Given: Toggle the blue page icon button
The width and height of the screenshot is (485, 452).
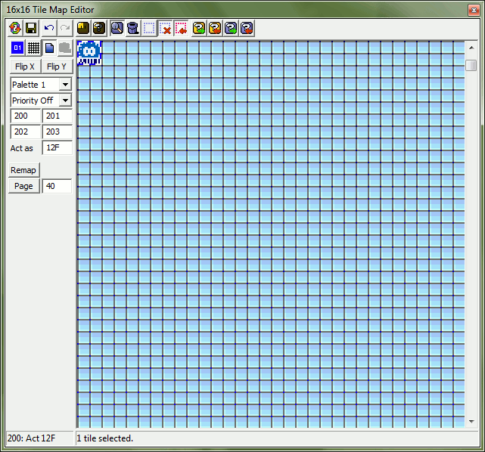Looking at the screenshot, I should click(49, 48).
